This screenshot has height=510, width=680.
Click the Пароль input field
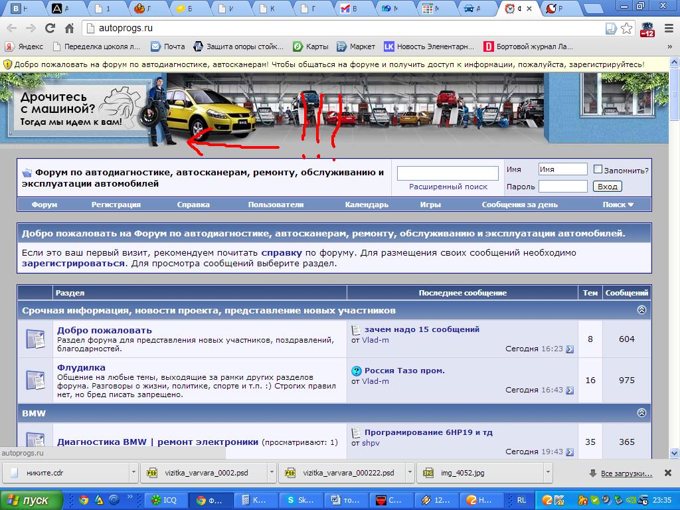[x=562, y=187]
